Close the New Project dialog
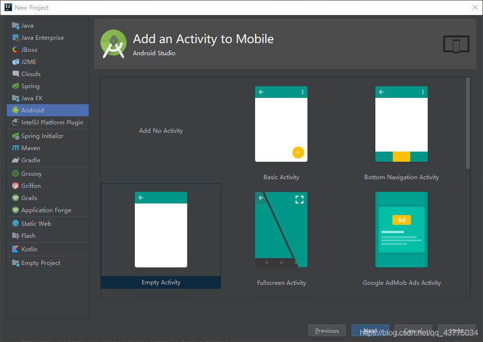 point(475,7)
